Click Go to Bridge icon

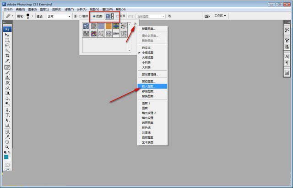click(207, 16)
